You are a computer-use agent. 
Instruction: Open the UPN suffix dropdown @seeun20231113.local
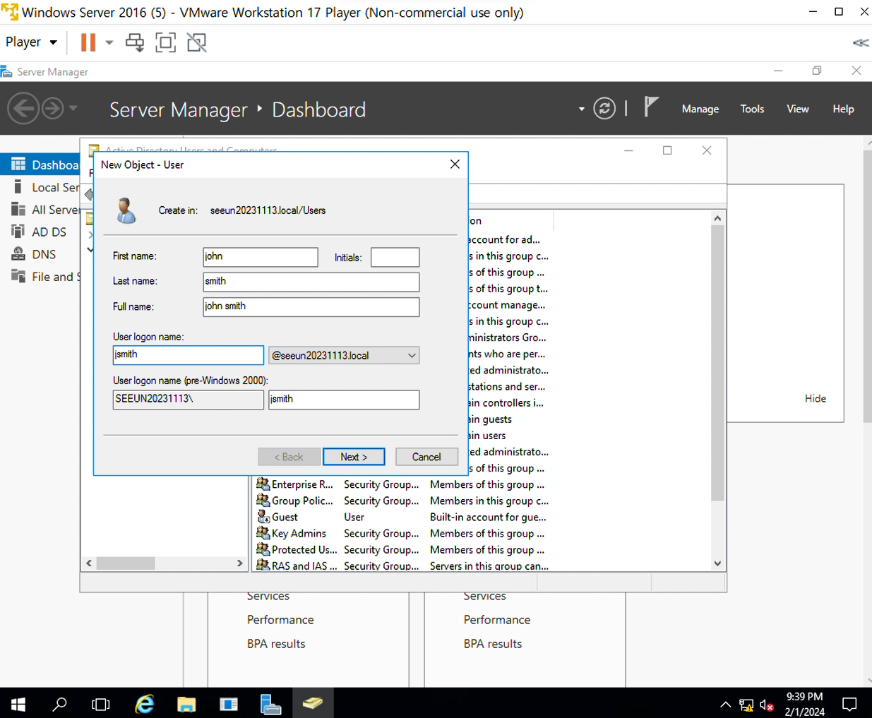[344, 355]
